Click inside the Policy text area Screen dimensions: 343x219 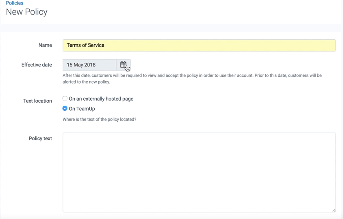click(199, 172)
